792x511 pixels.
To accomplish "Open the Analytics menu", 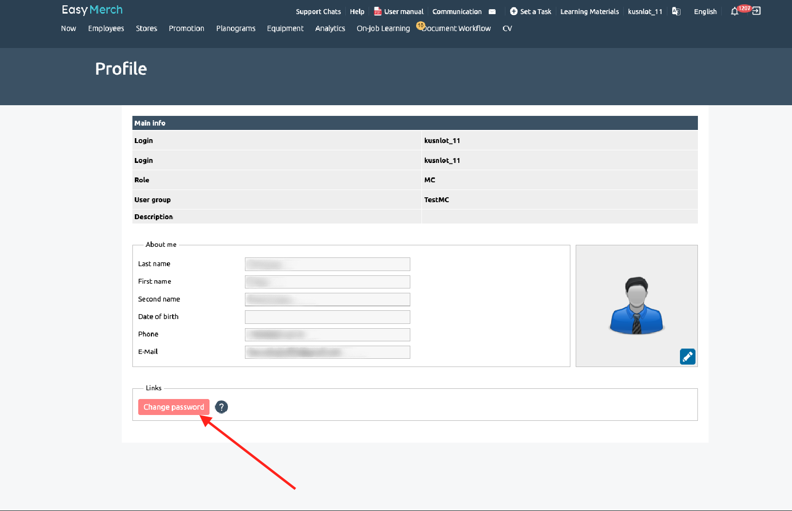I will click(330, 29).
